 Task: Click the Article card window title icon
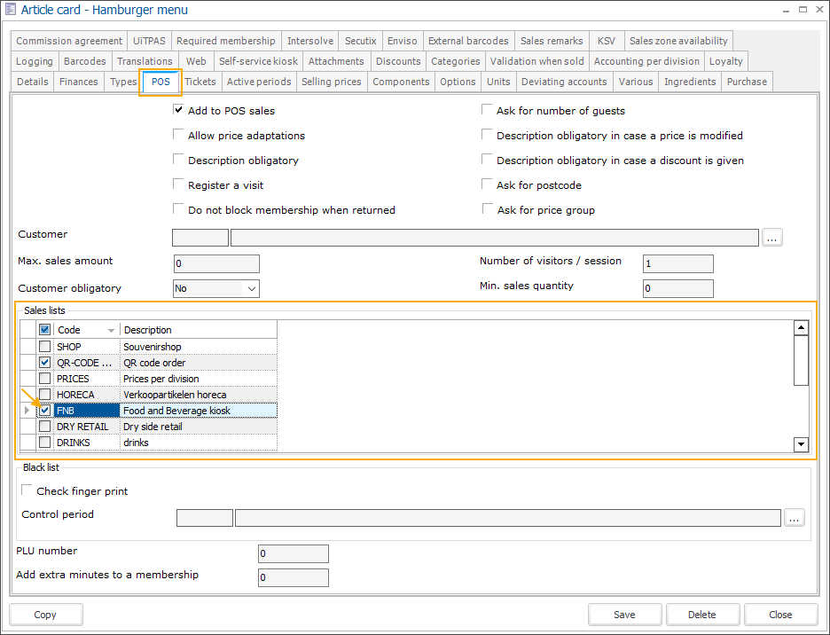(x=11, y=10)
